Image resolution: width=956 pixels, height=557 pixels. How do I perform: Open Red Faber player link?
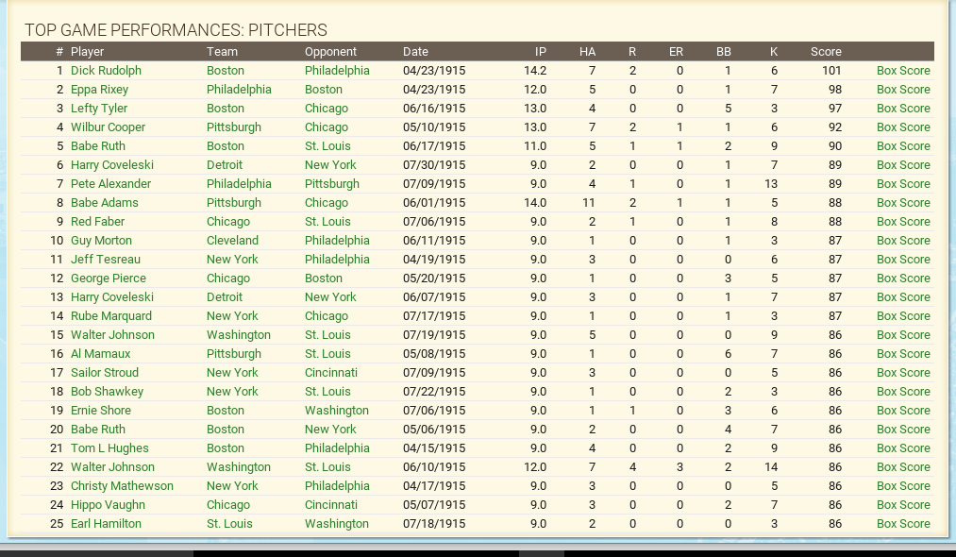97,222
